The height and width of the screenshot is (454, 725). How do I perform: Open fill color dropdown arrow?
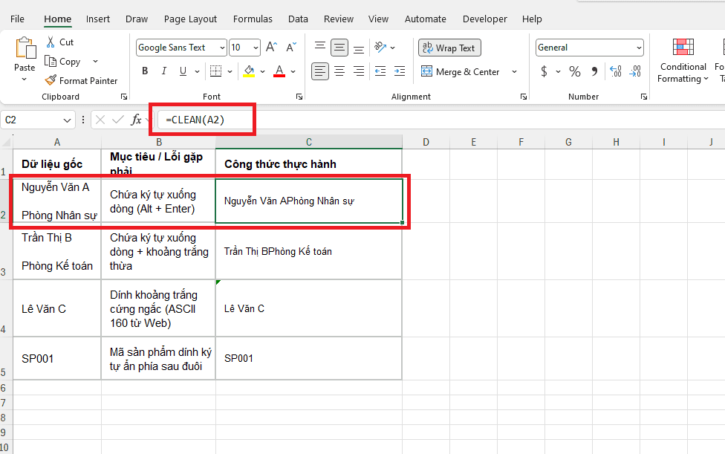(x=263, y=71)
